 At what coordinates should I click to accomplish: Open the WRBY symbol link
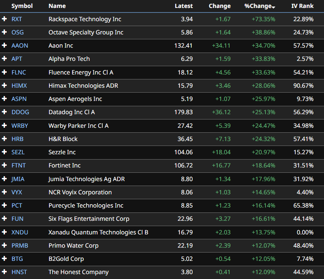coord(20,126)
